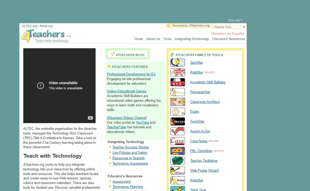Open the PersuadeStar text link
Viewport: 310px width, 191px height.
point(200,92)
